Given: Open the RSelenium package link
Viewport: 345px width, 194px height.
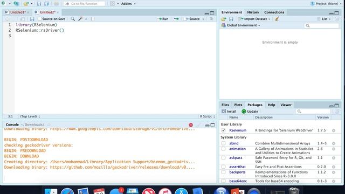Looking at the screenshot, I should click(238, 130).
